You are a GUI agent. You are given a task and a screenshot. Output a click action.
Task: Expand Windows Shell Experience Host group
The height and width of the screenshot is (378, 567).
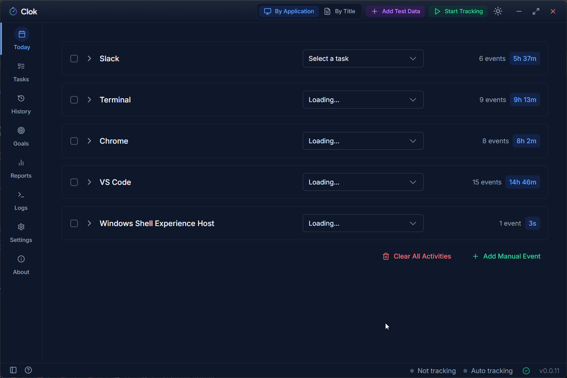(89, 223)
